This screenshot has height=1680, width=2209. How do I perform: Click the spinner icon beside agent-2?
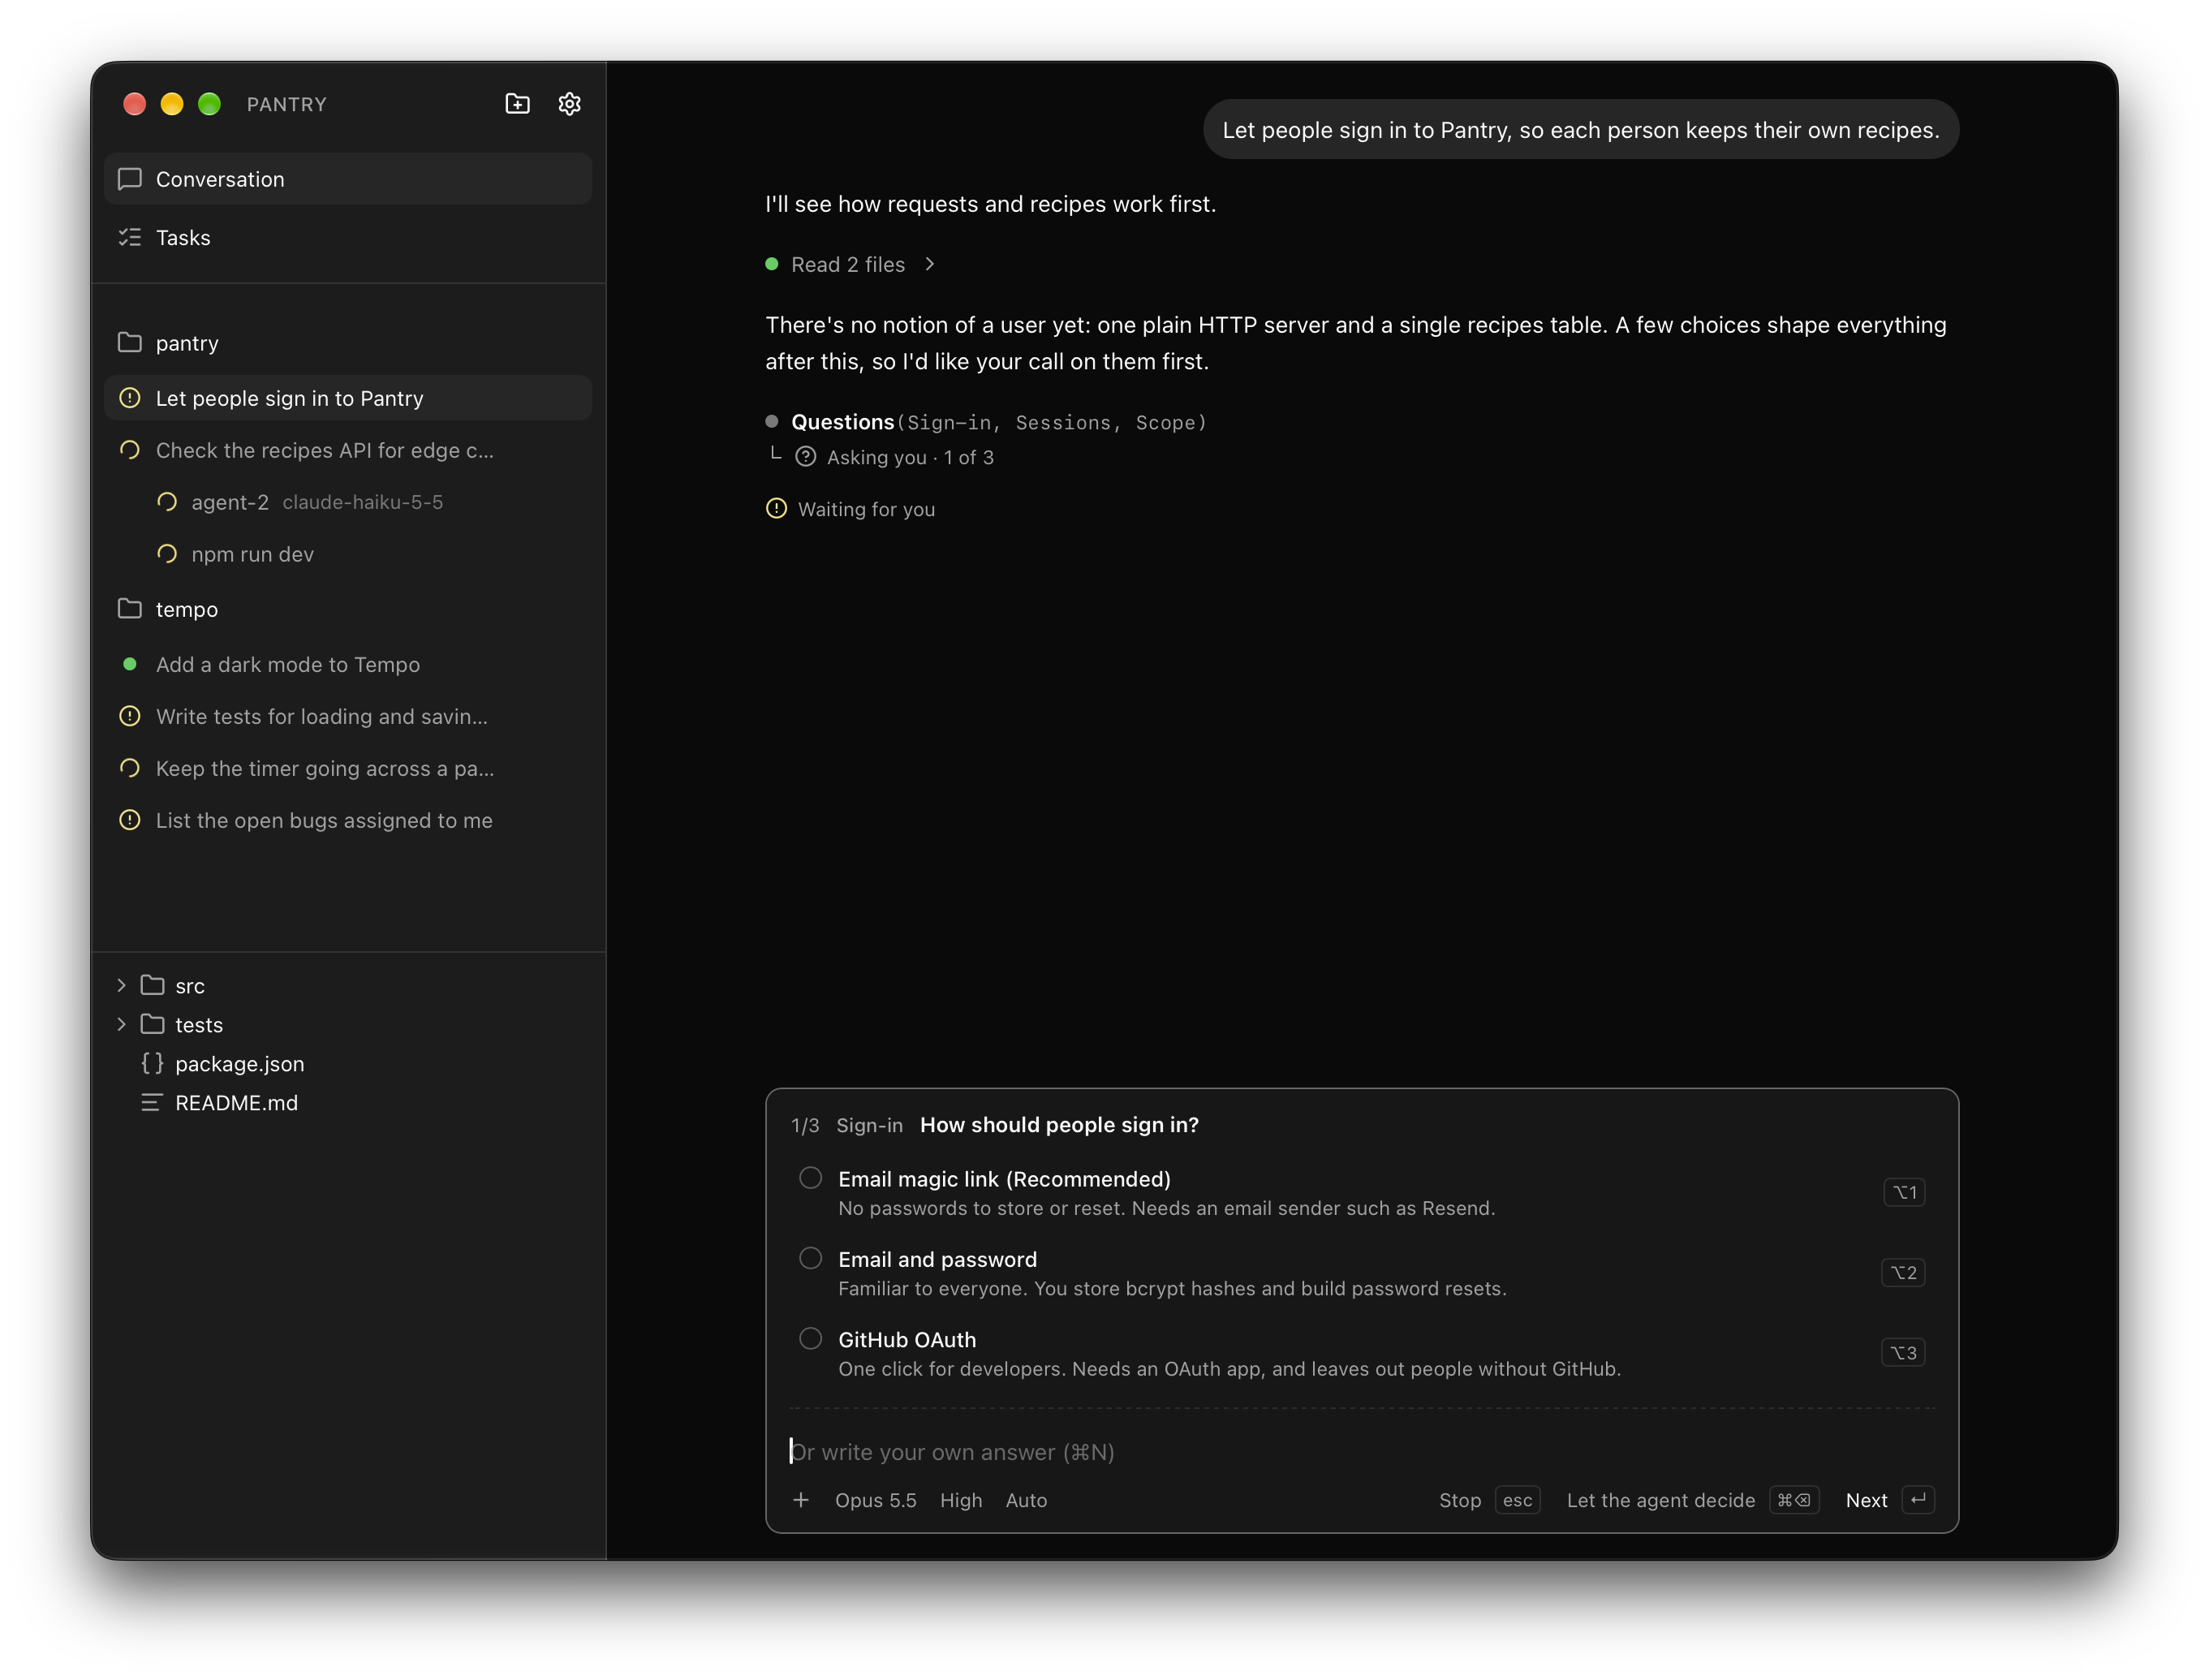point(167,502)
